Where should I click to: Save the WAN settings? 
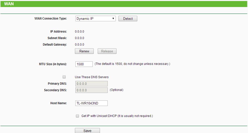[x=87, y=130]
